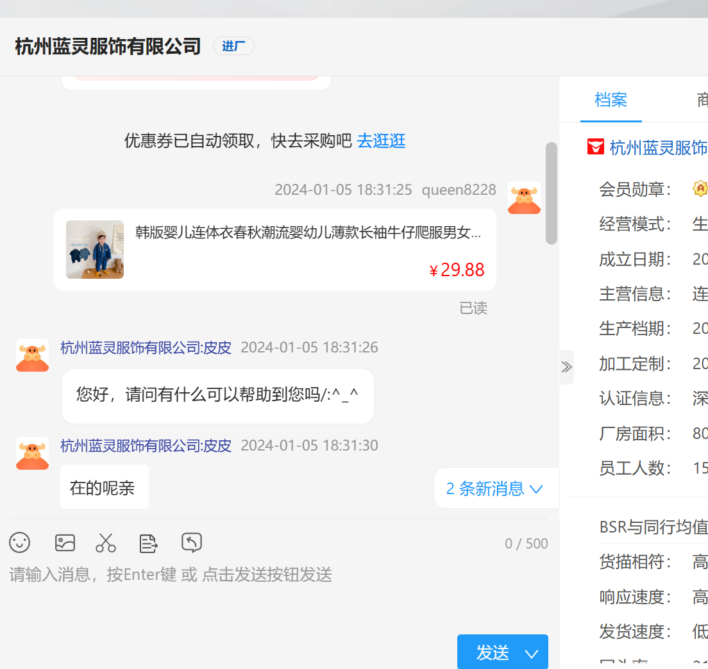Click the member medal badge icon
The image size is (708, 669).
tap(700, 188)
